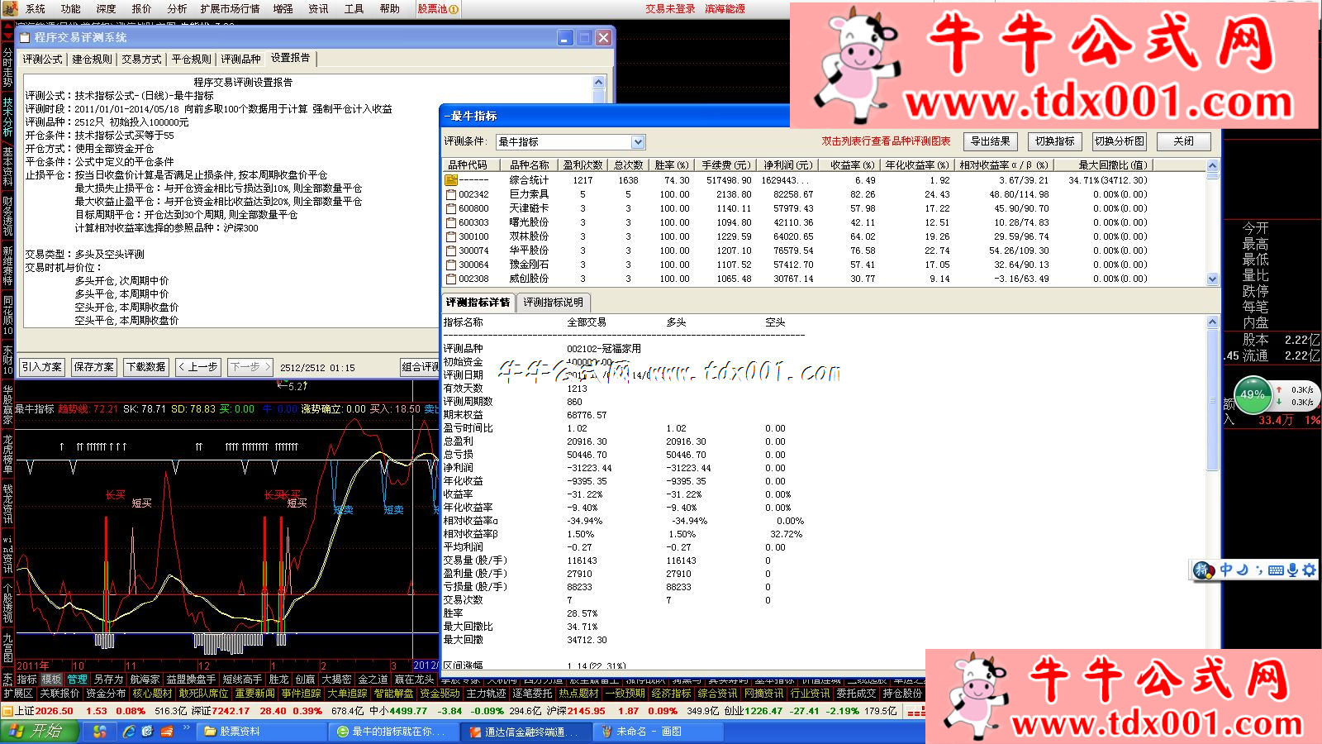The image size is (1322, 744).
Task: Click the 上一步 button
Action: (198, 367)
